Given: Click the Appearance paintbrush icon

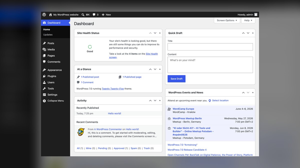Looking at the screenshot, I should (44, 70).
